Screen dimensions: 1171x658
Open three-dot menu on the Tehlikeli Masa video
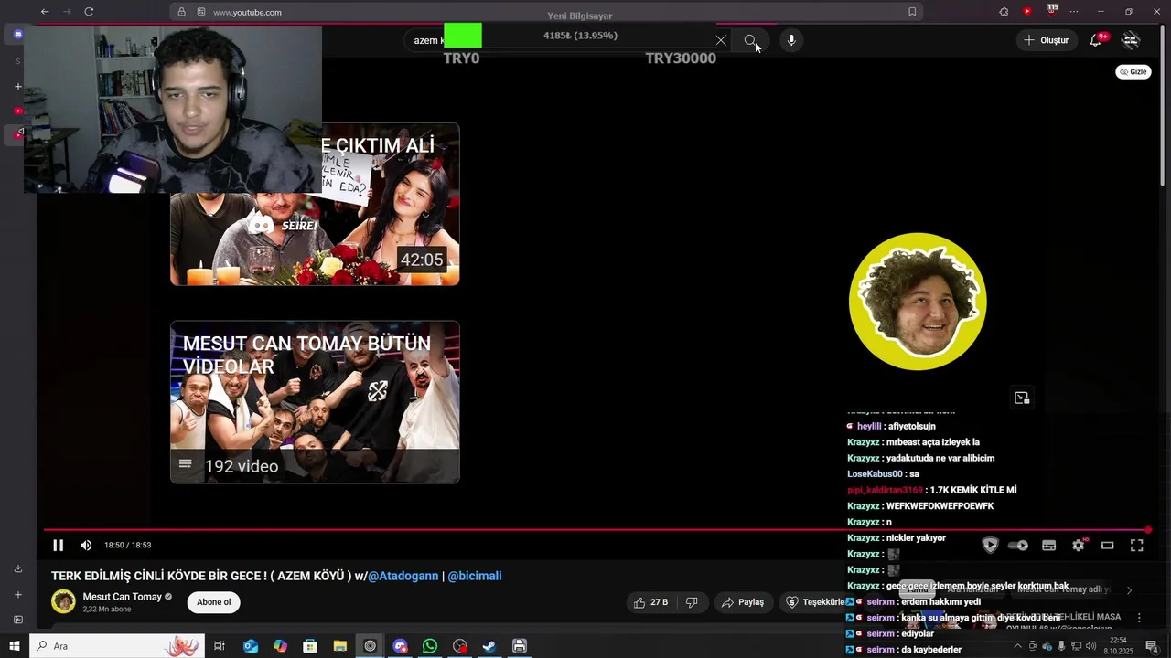[x=1139, y=618]
